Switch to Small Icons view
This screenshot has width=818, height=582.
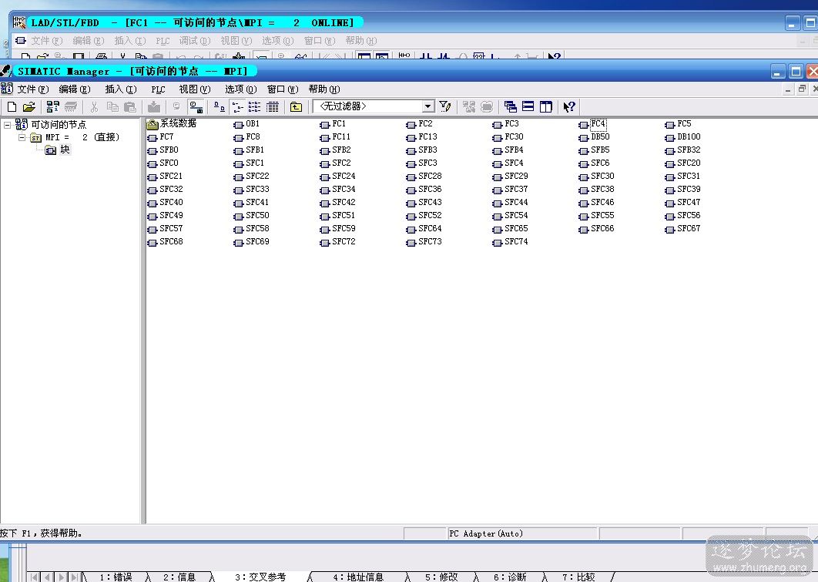(x=237, y=107)
